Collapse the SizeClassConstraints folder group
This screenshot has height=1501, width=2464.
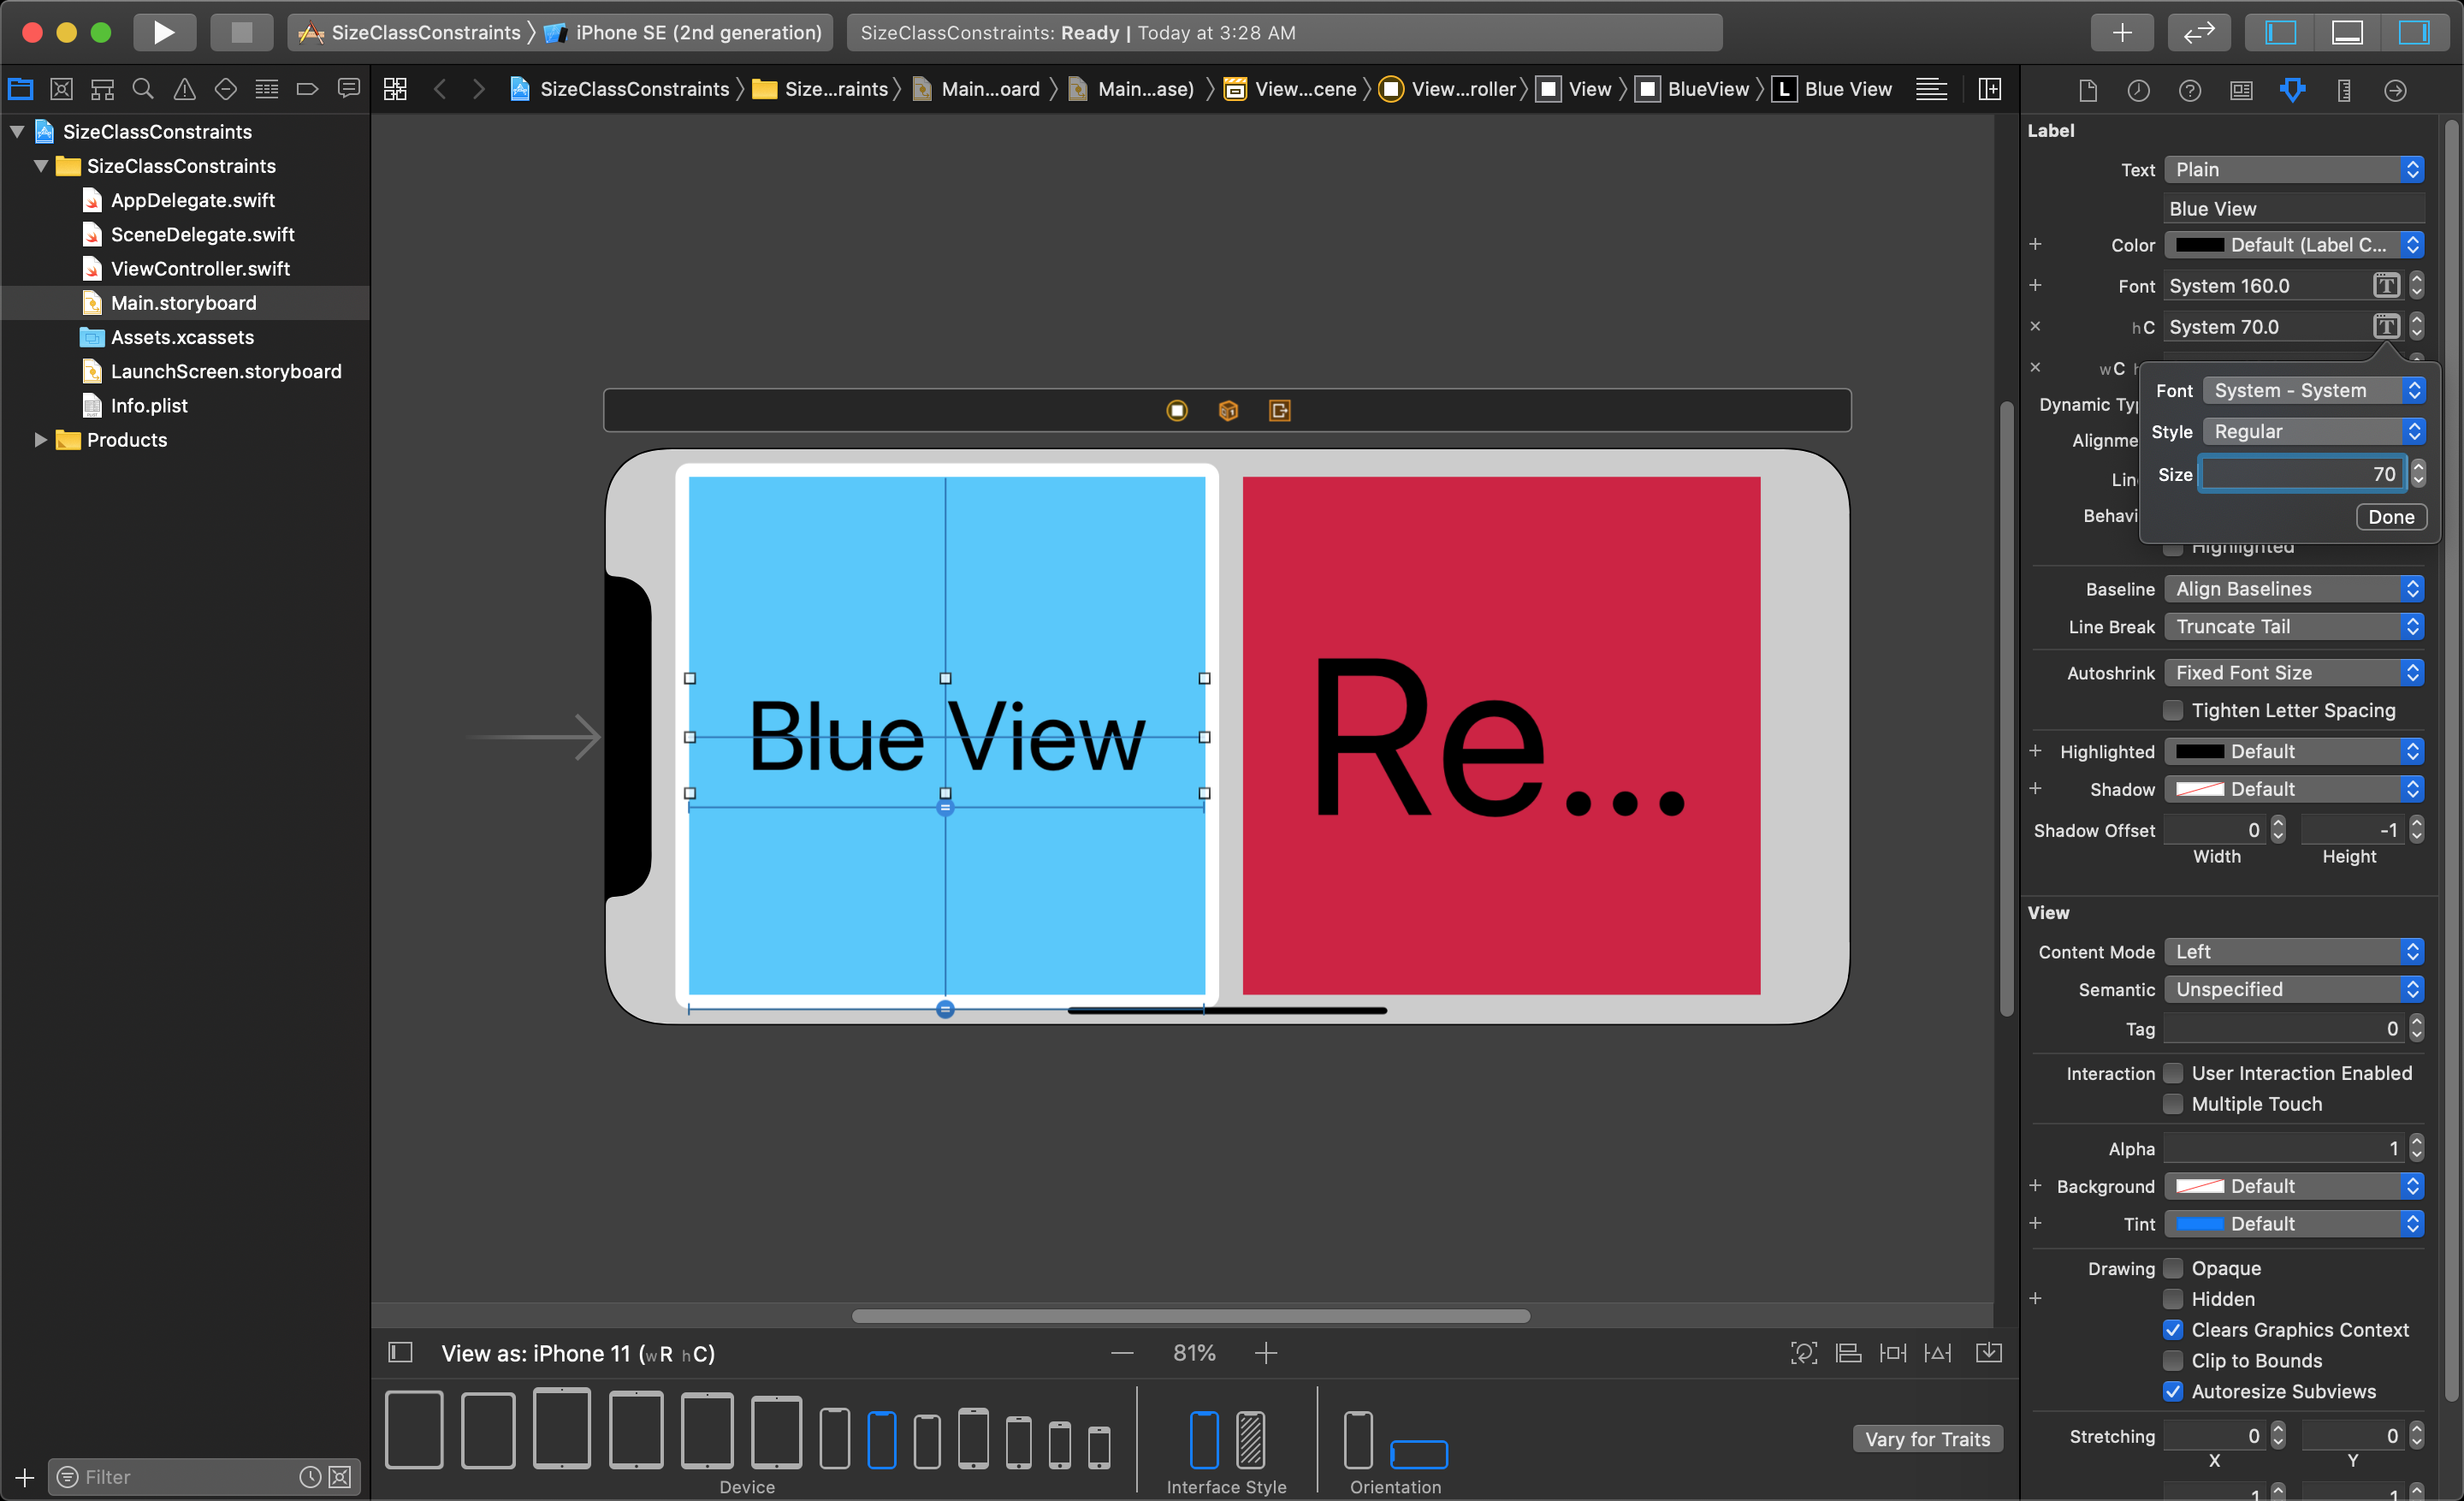point(41,166)
